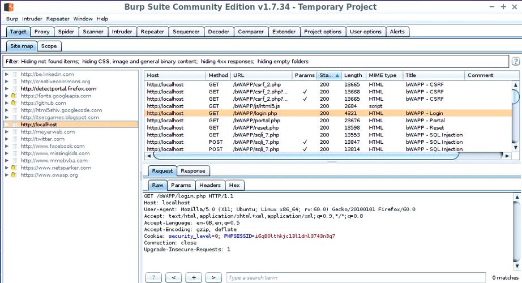This screenshot has height=283, width=522.
Task: Select http://html5shiv.googlecode.com in tree
Action: (61, 110)
